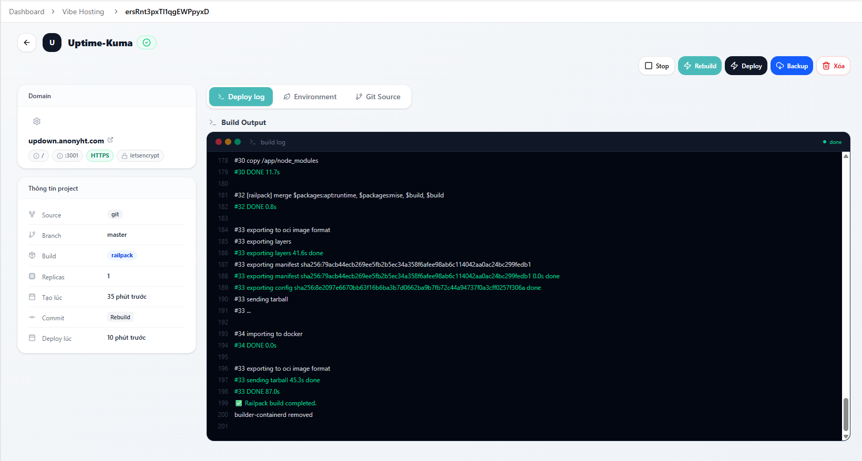
Task: Go back using the arrow button
Action: (27, 43)
